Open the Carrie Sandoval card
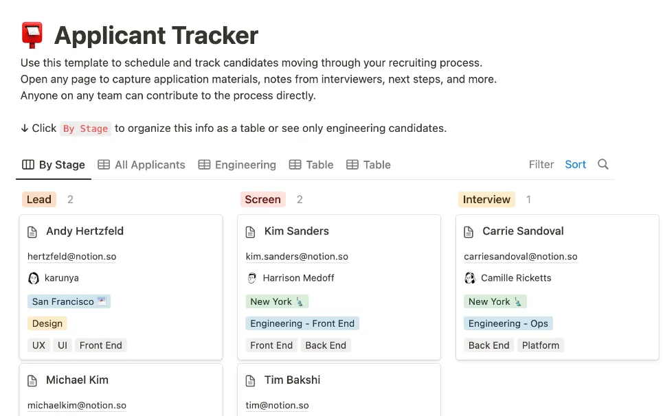Screen dimensions: 663x416 (x=557, y=287)
